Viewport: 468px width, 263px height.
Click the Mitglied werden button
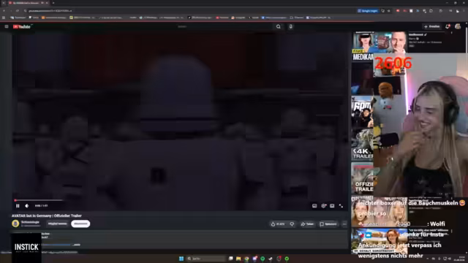point(57,224)
